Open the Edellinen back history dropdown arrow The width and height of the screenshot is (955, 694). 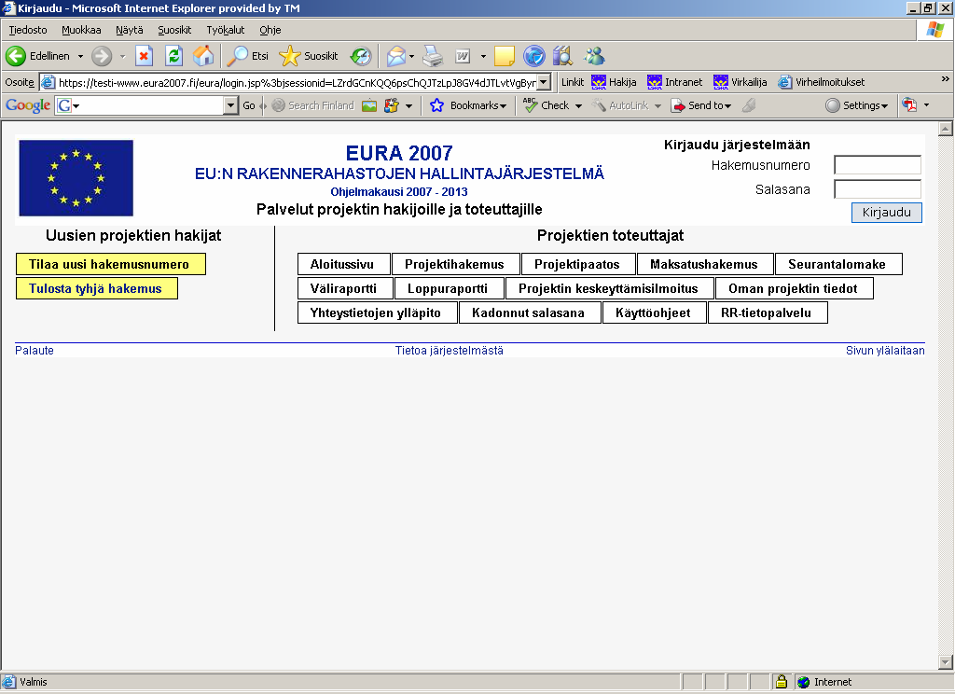click(80, 56)
